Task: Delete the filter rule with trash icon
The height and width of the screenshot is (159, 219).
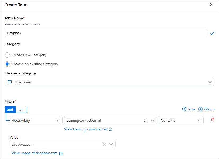Action: point(213,120)
